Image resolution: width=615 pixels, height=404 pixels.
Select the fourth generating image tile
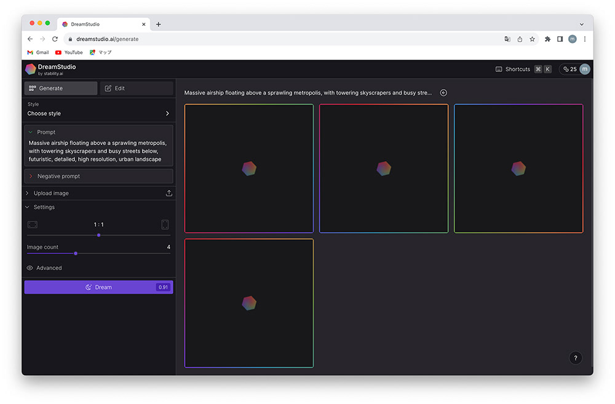point(249,303)
